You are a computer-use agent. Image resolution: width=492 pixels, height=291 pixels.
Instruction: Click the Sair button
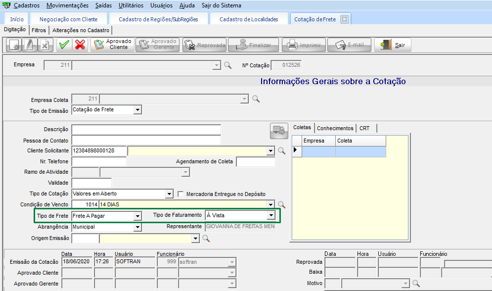(393, 45)
